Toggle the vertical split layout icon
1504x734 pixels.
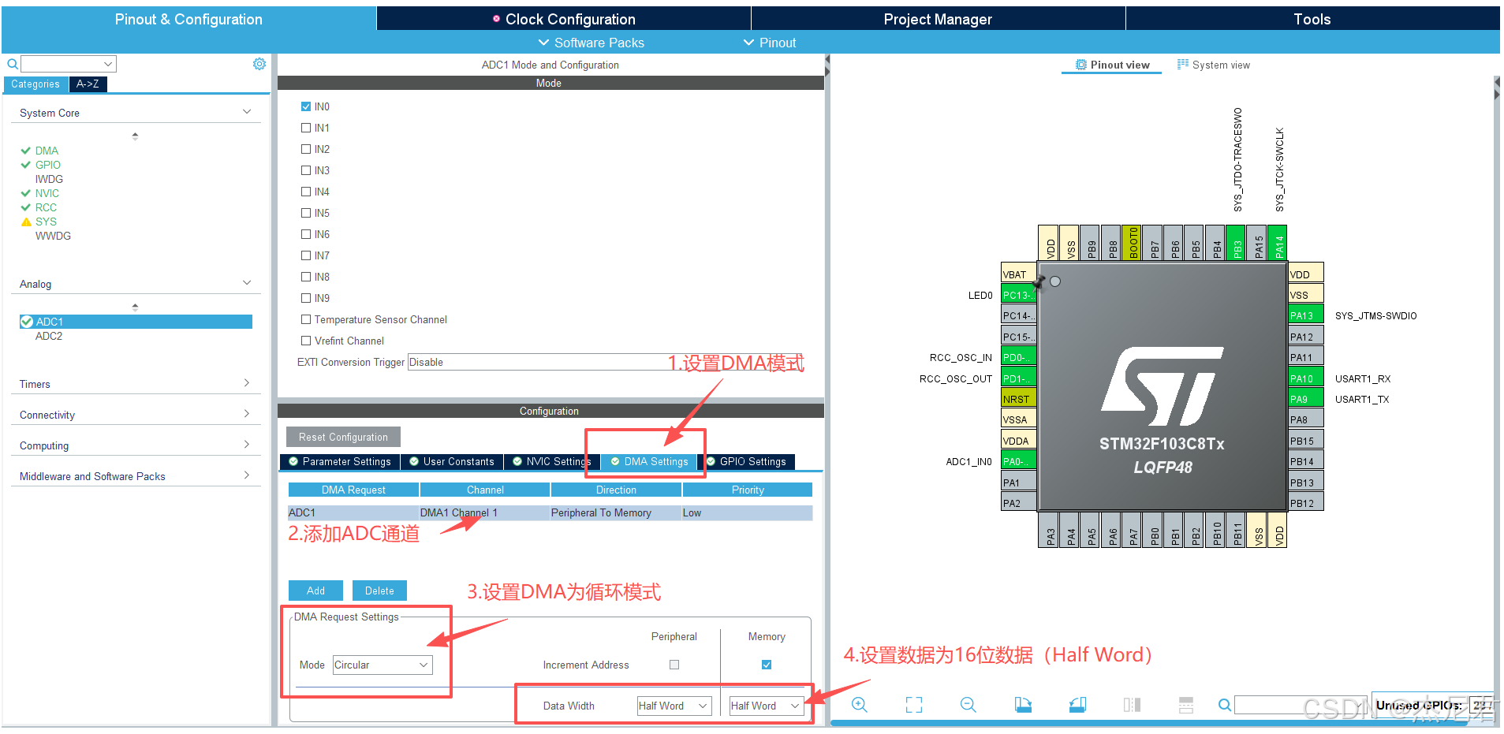[1186, 705]
